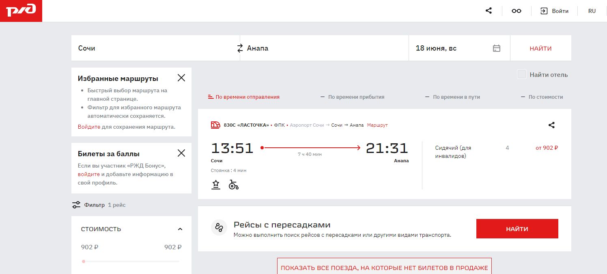Open the RU language selector
This screenshot has width=607, height=274.
click(x=592, y=11)
